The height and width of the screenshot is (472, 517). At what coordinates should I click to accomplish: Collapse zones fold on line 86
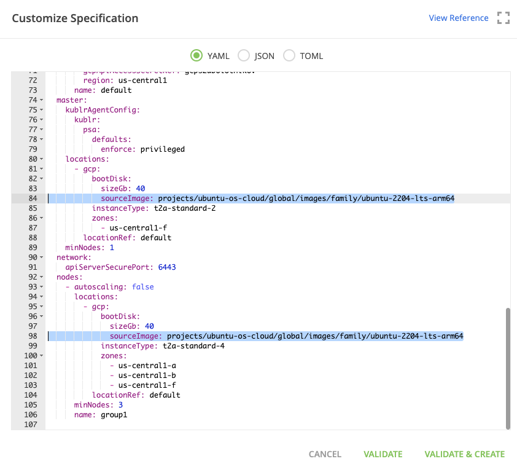(42, 218)
